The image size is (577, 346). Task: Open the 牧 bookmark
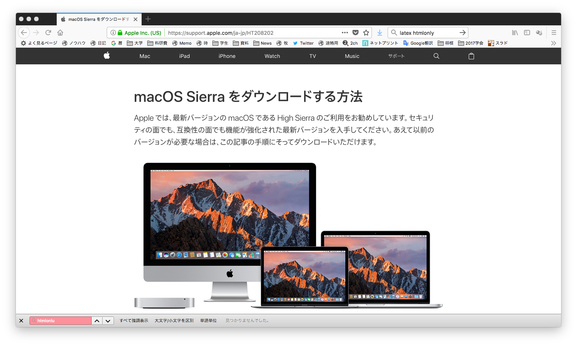282,43
